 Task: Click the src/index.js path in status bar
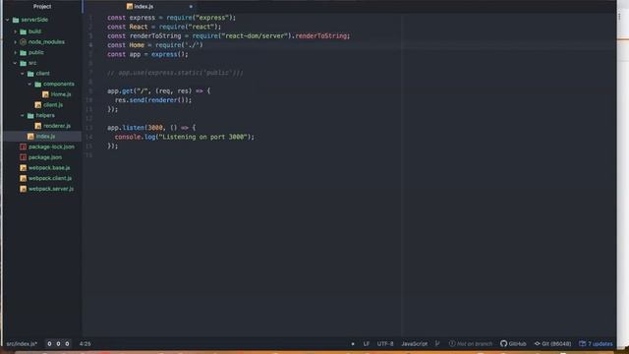(x=22, y=343)
